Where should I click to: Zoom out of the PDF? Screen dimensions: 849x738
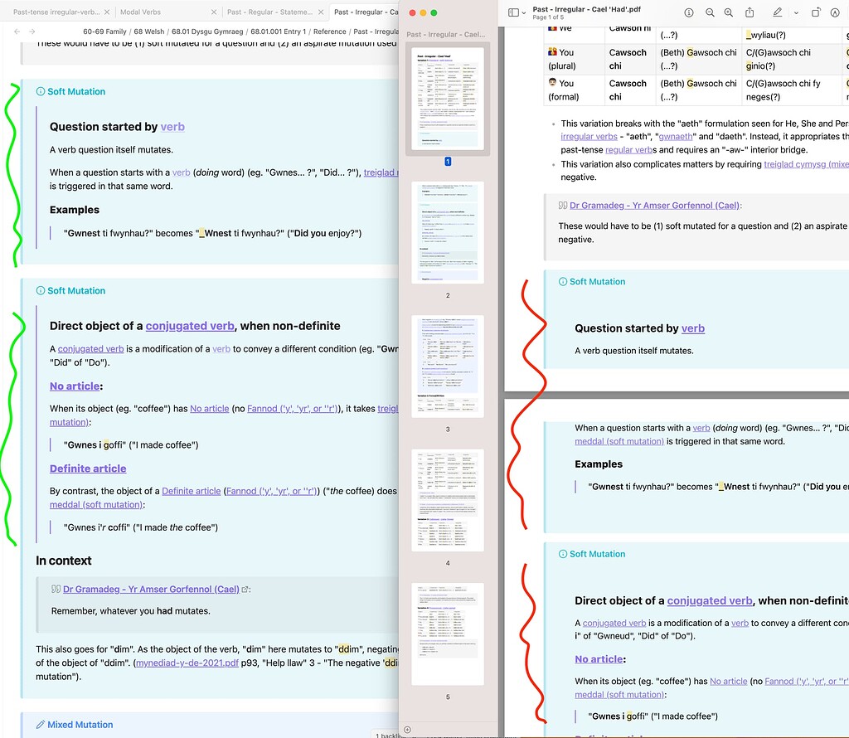[710, 13]
